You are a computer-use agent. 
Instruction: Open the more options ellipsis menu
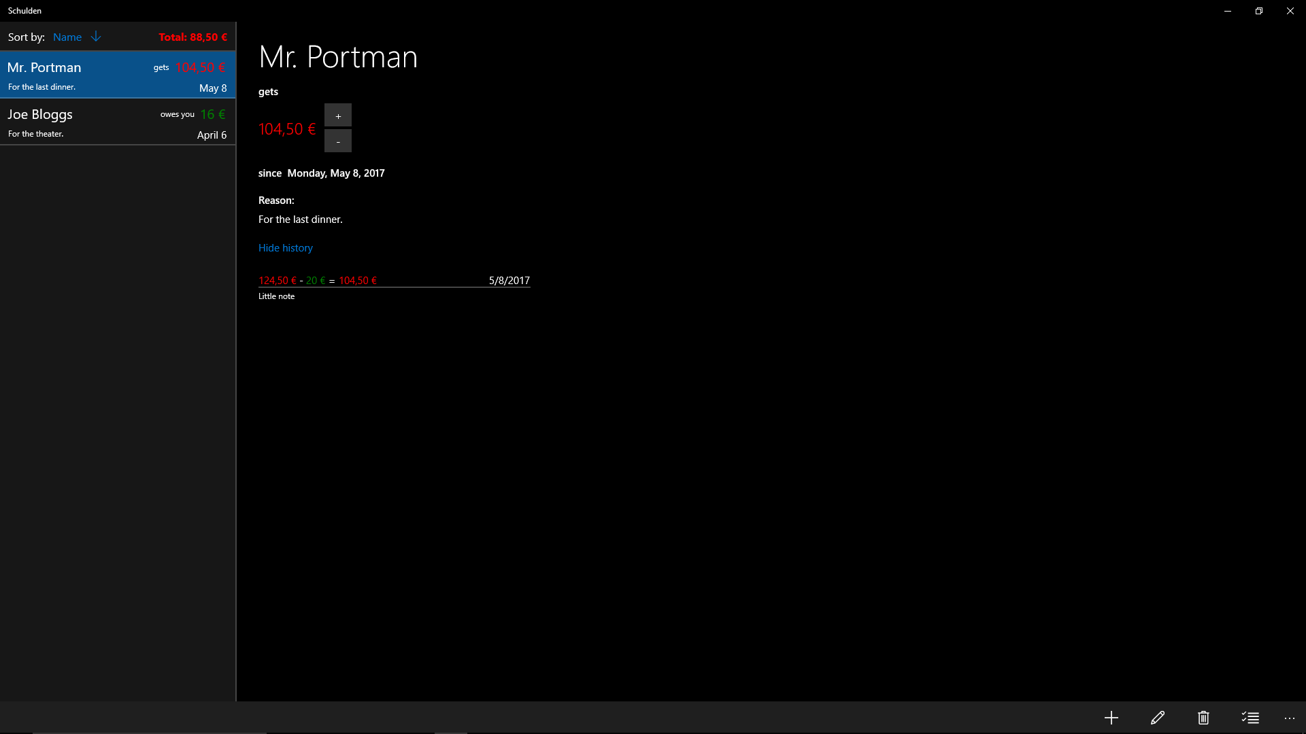[1289, 718]
